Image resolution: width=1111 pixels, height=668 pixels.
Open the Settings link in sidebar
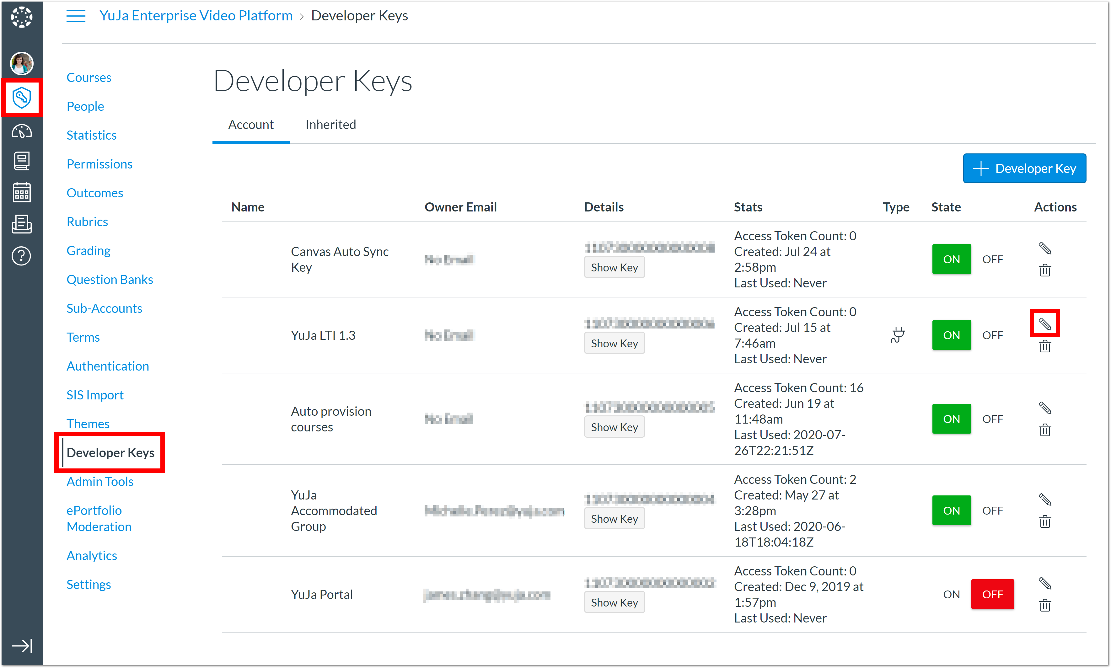pos(89,585)
